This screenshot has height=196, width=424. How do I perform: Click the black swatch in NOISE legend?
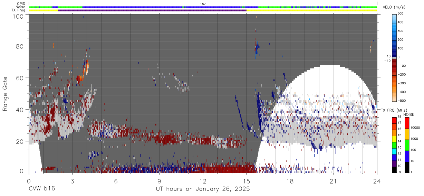coord(406,167)
